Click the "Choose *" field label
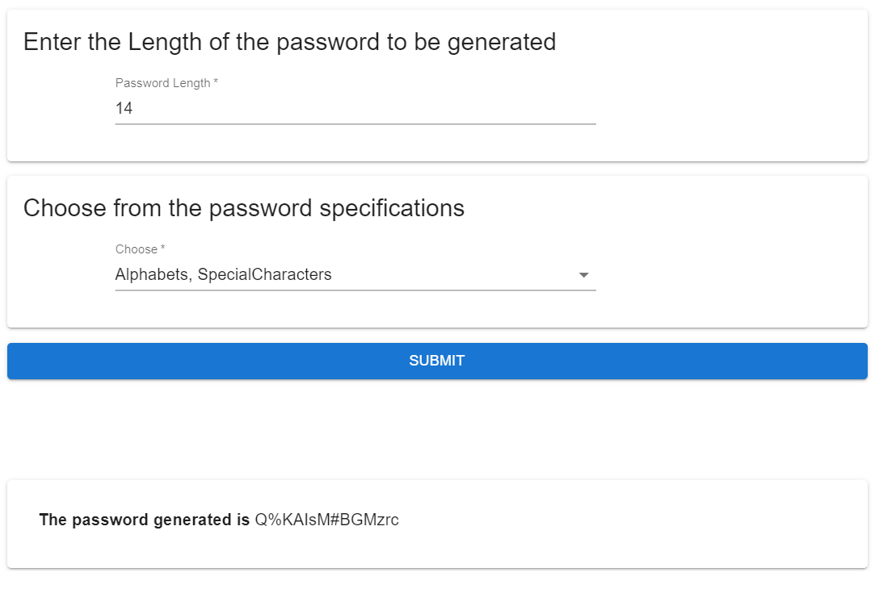 (x=140, y=249)
